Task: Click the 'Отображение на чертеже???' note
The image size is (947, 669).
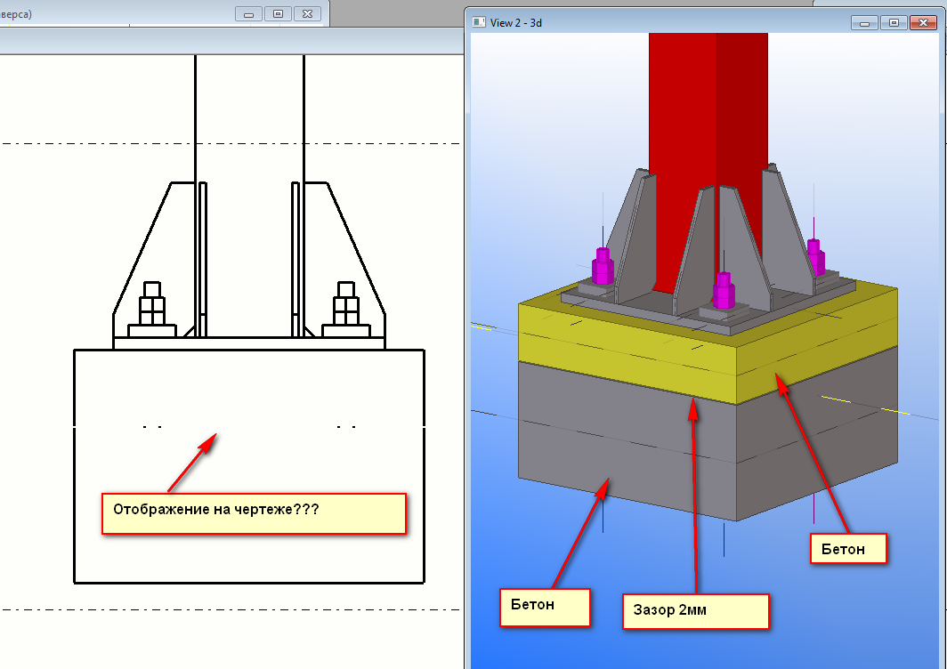Action: tap(254, 513)
